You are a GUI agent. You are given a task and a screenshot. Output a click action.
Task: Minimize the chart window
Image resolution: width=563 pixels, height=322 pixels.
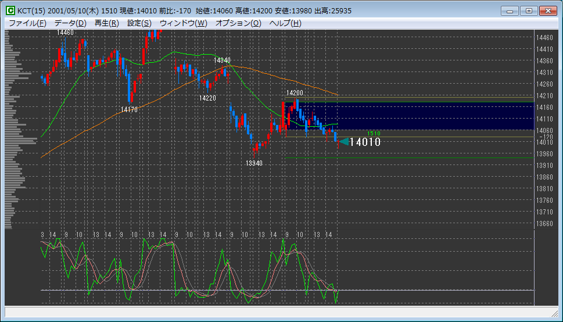510,10
